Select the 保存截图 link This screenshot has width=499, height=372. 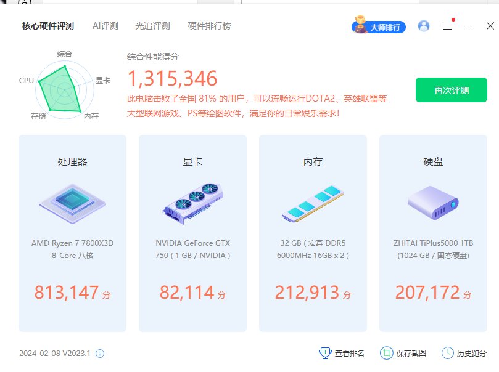coord(411,354)
